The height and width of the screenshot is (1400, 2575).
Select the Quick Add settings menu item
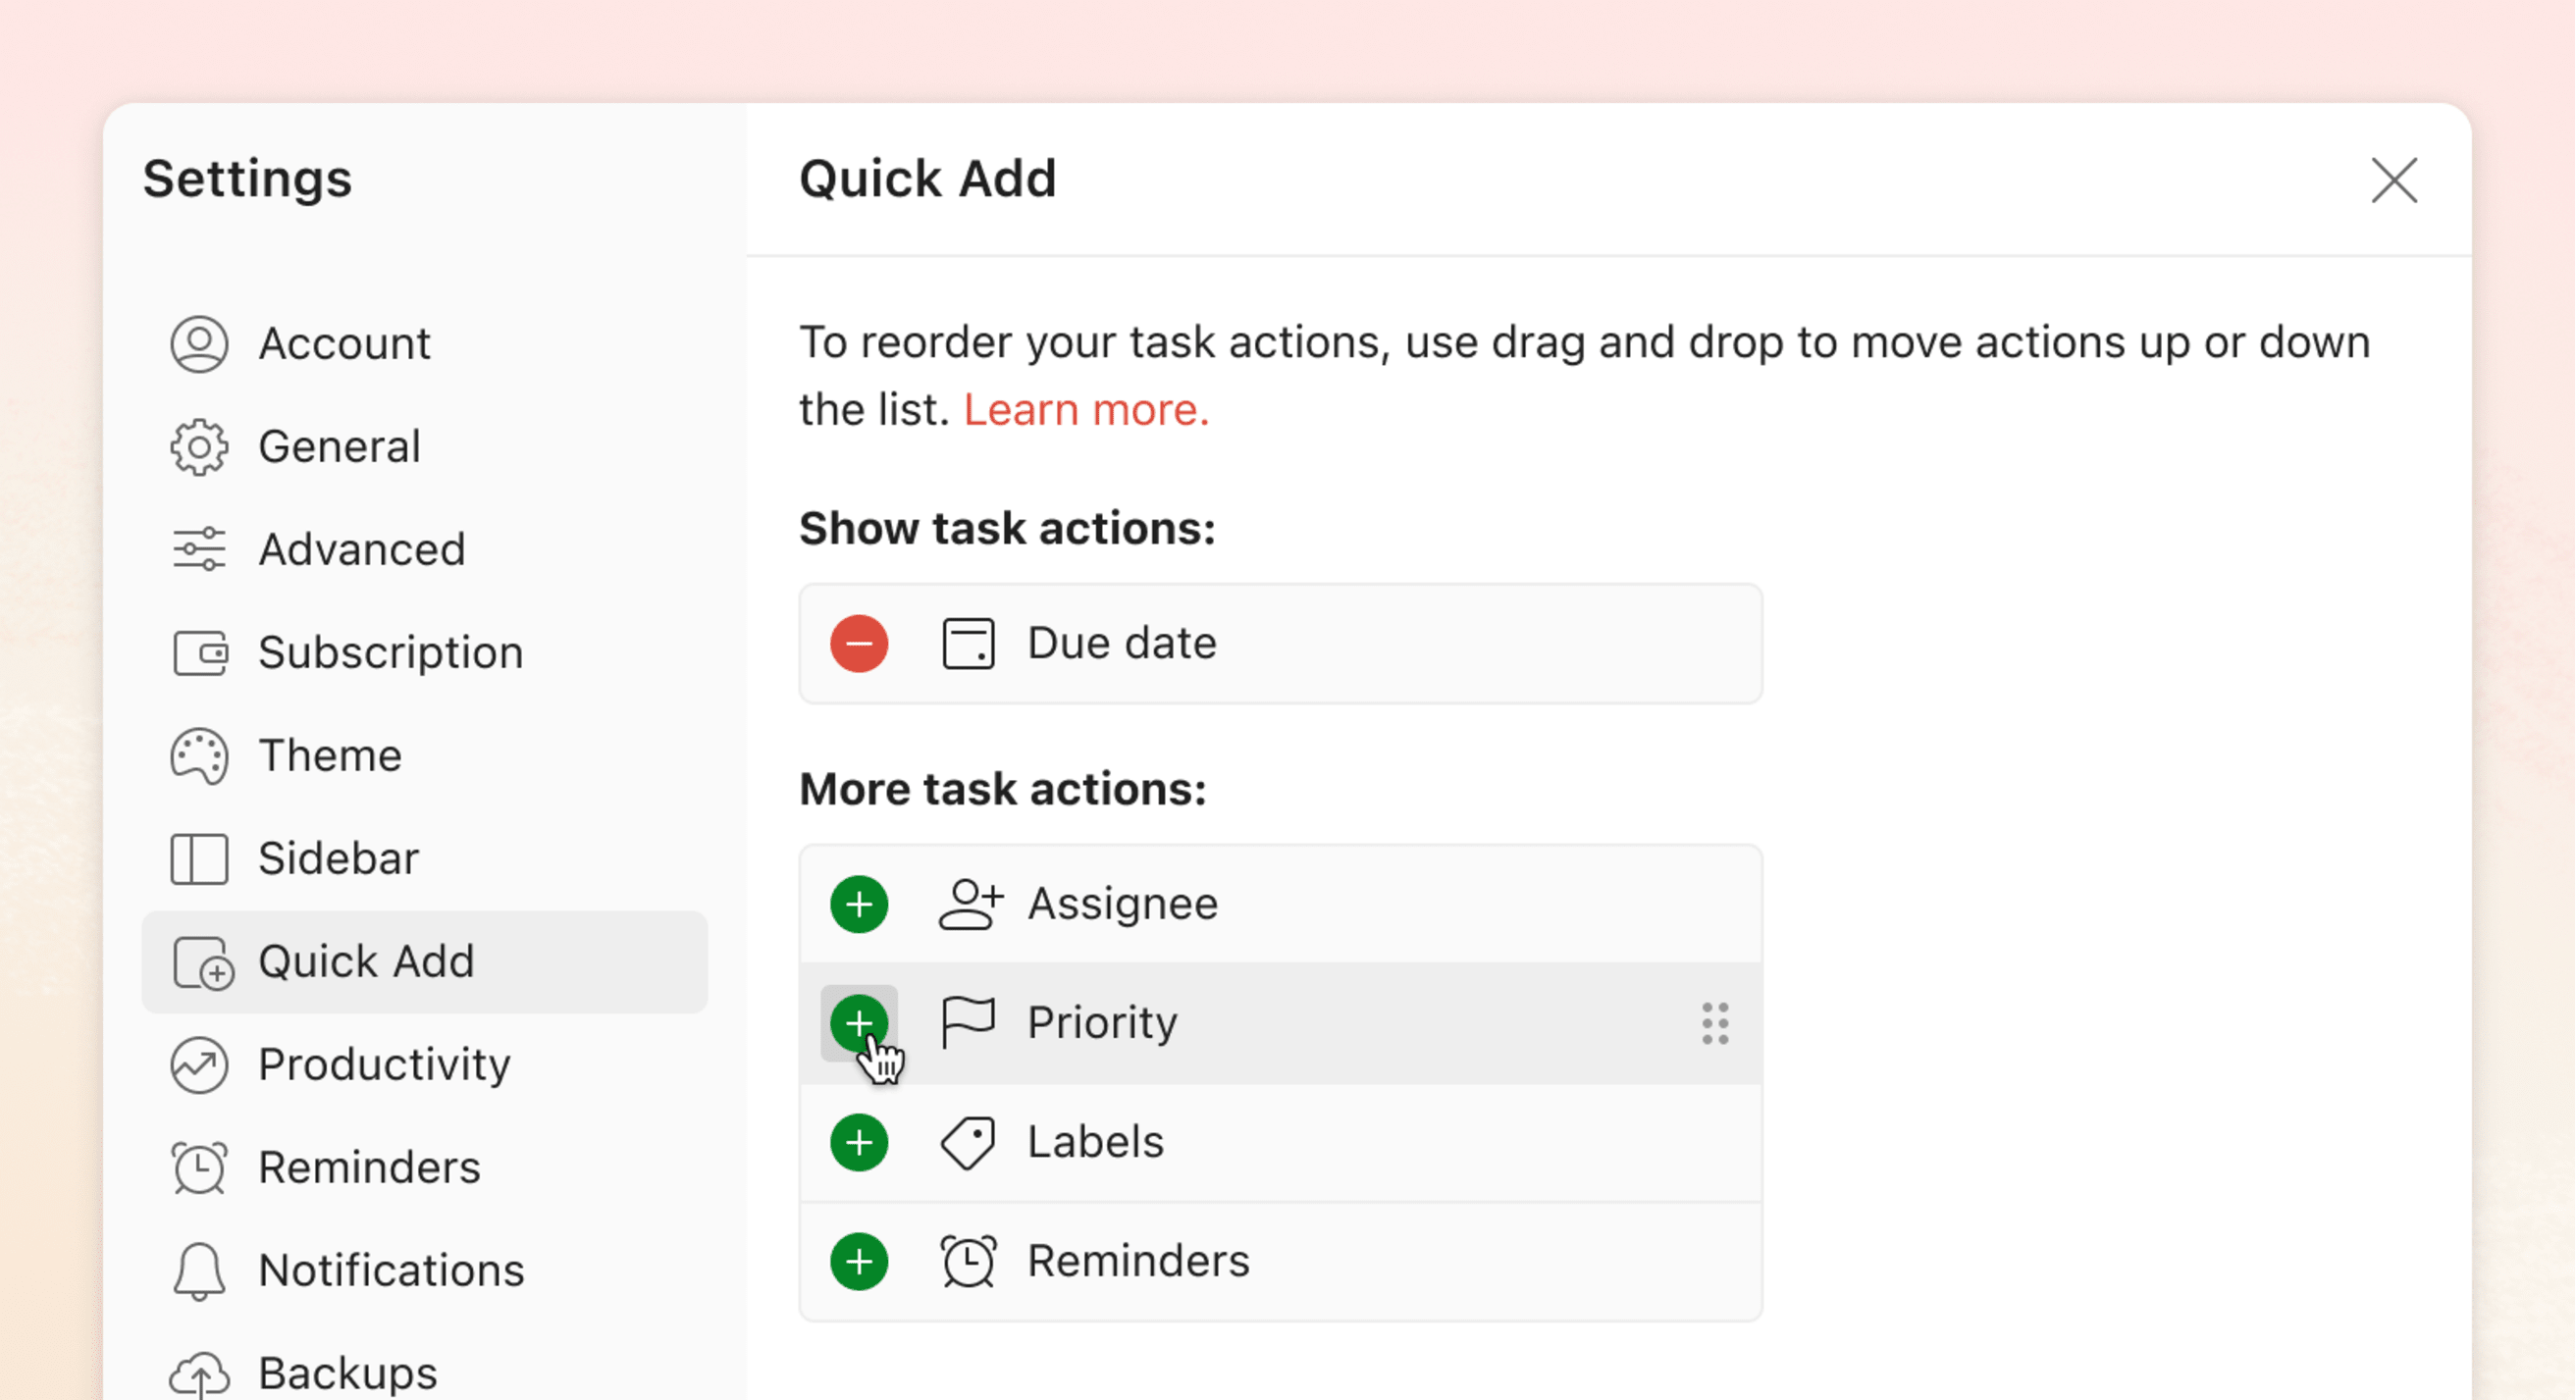(424, 959)
